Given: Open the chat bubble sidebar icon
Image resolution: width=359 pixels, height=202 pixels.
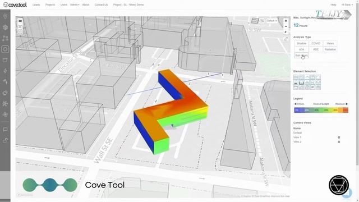Looking at the screenshot, I should 5,130.
